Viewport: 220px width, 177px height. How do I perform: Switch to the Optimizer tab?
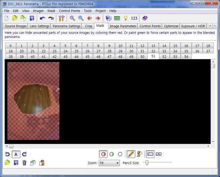point(171,26)
